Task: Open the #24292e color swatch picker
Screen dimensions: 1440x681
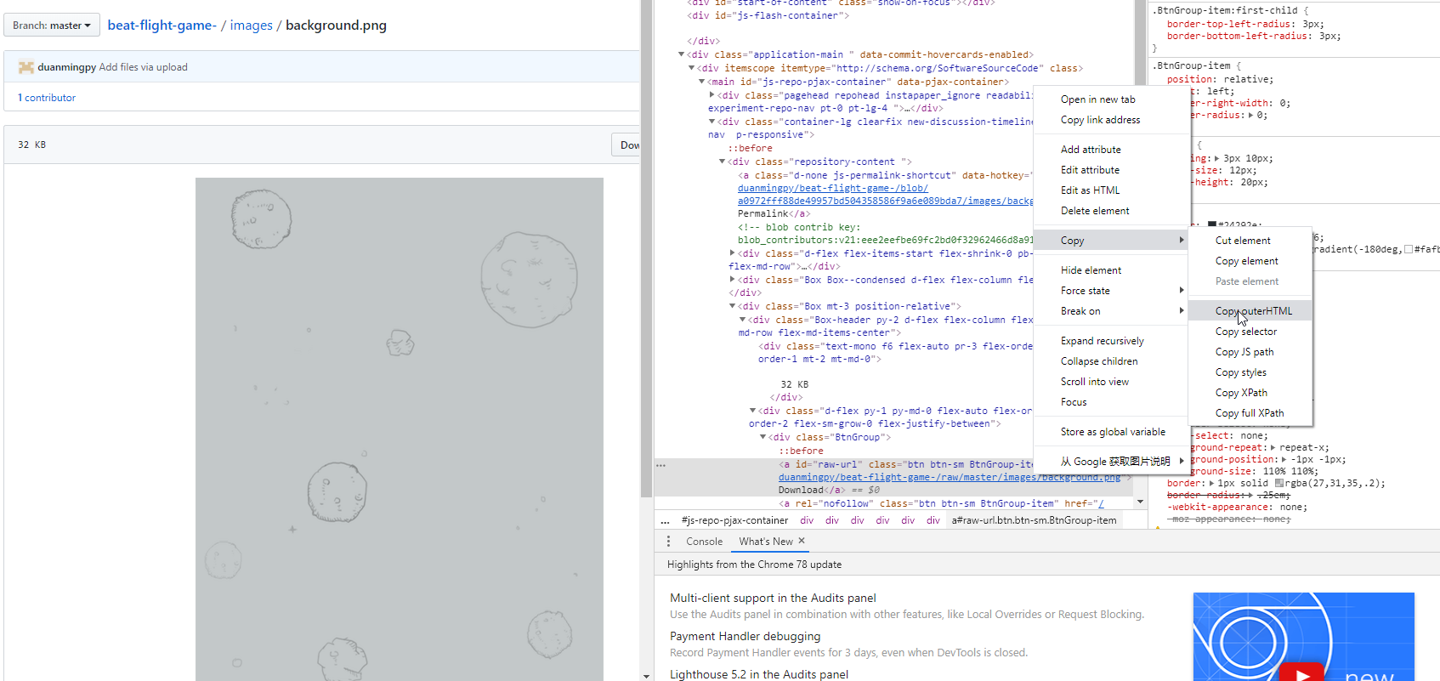Action: [x=1212, y=225]
